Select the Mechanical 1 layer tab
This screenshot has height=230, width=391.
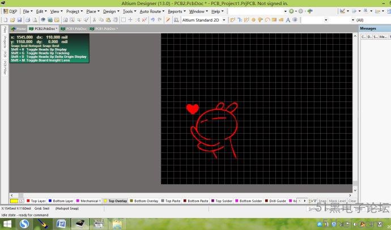88,201
